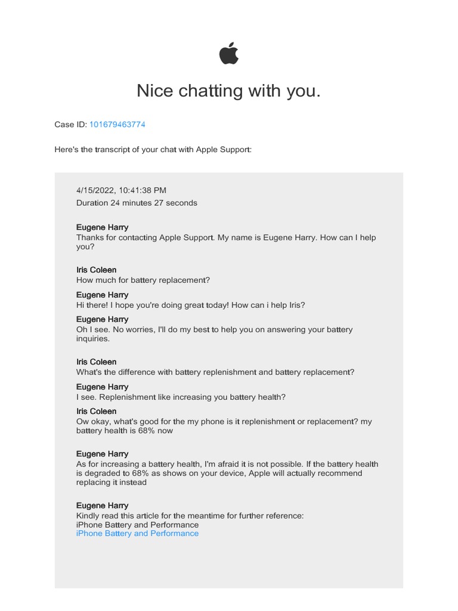Select the 4/15/2022, 10:41:38 PM timestamp

121,190
